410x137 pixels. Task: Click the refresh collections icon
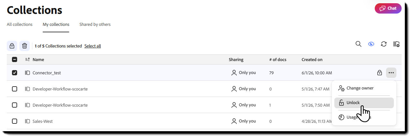[384, 44]
